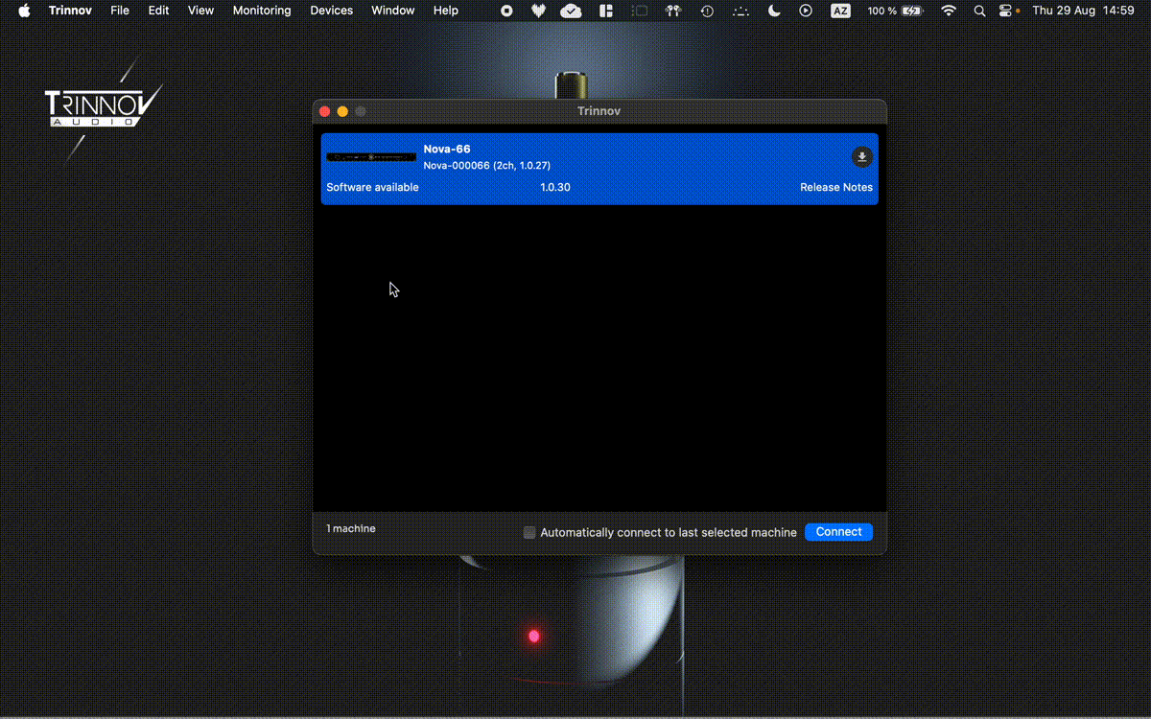This screenshot has width=1151, height=719.
Task: Toggle the crescent moon Focus icon
Action: (x=774, y=11)
